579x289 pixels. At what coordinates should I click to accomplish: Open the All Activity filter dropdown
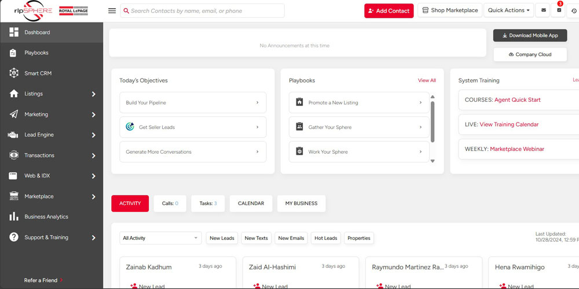160,238
